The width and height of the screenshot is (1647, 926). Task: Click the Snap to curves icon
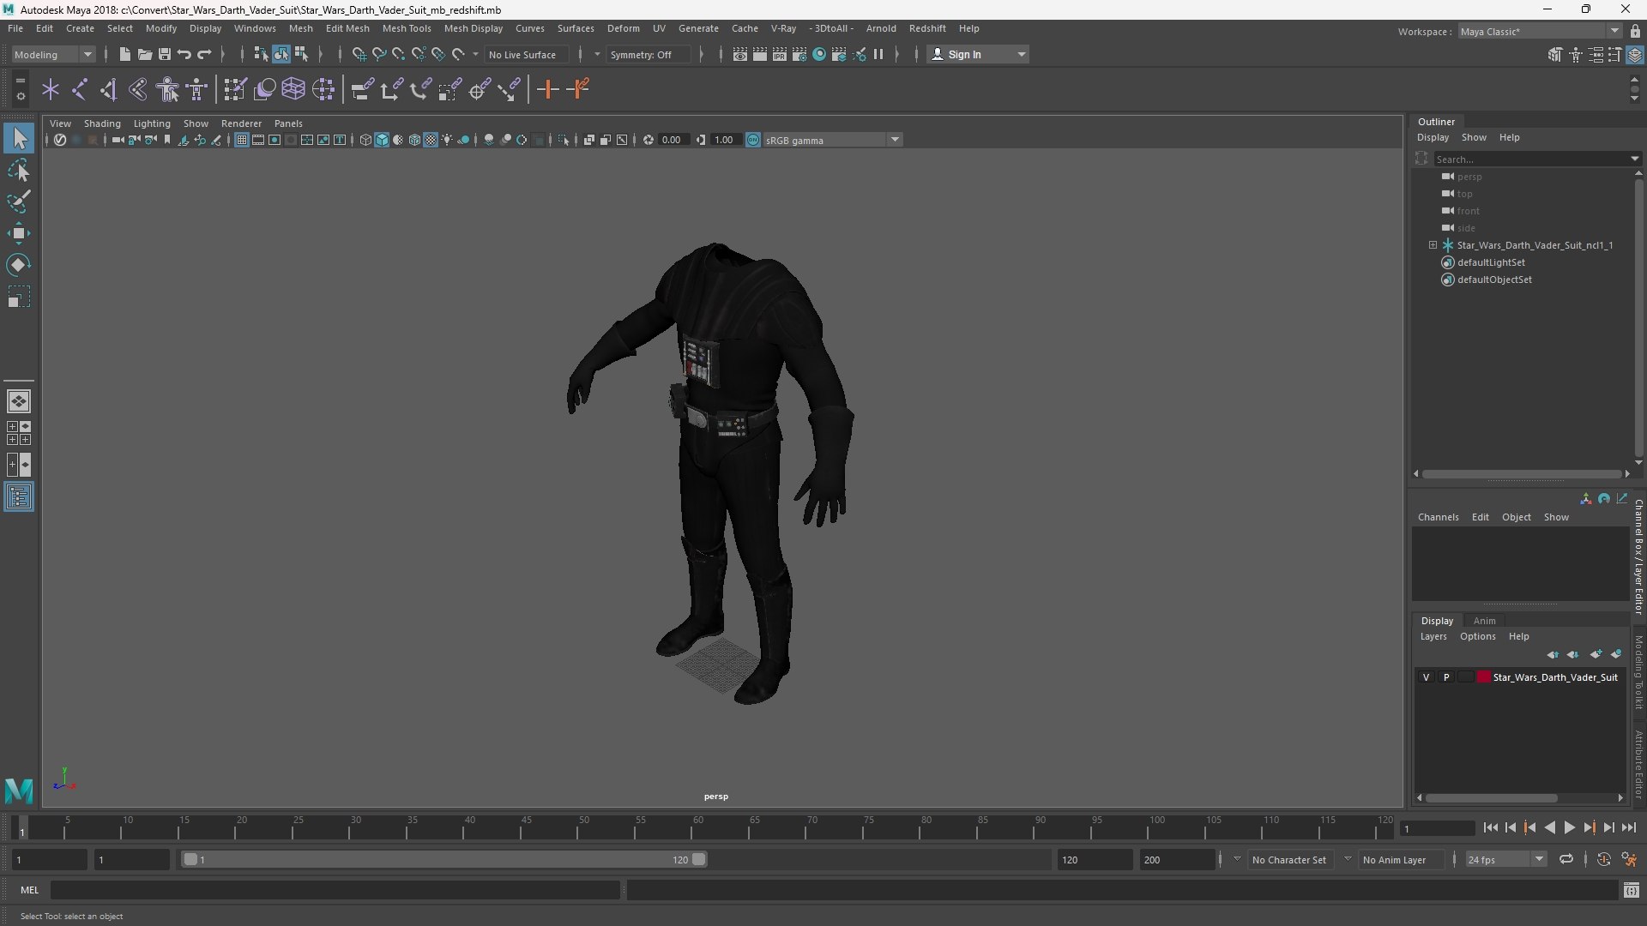click(x=378, y=54)
